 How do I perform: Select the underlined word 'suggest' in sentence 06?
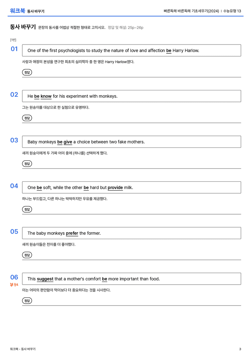click(45, 279)
